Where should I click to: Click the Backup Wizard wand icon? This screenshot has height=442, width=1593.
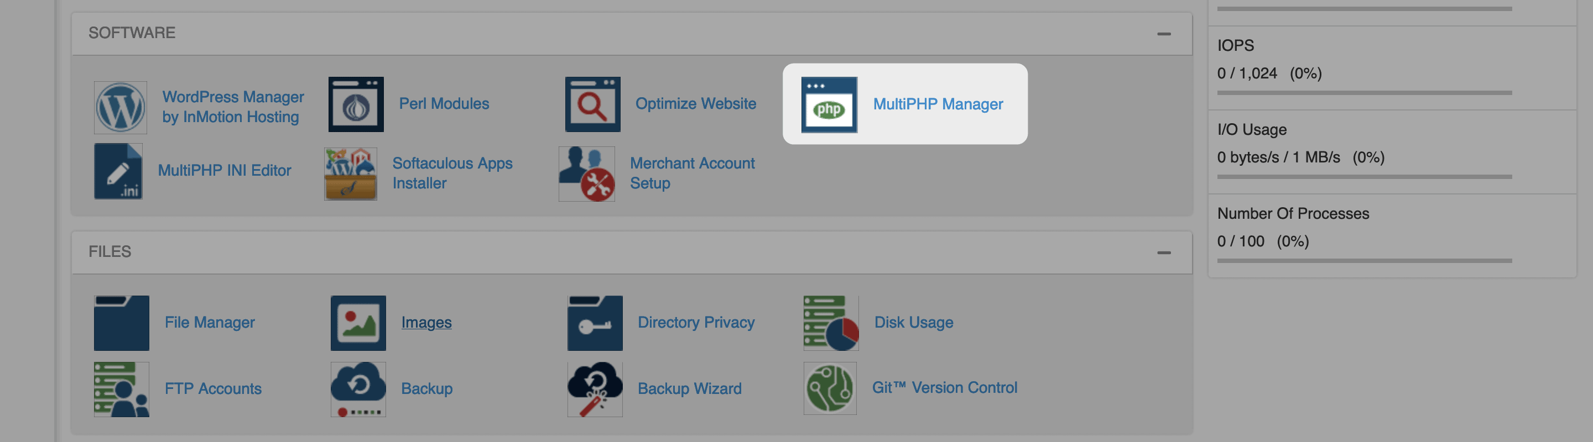coord(595,390)
